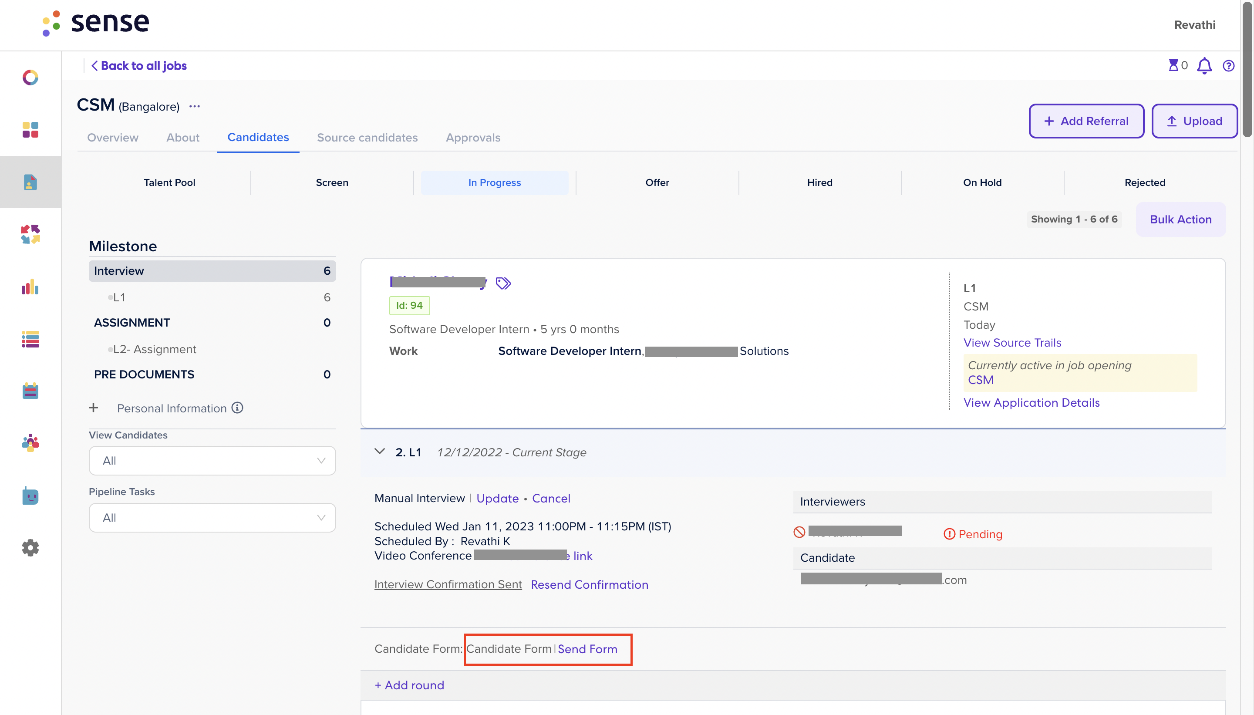Select the On Hold stage
1254x715 pixels.
point(982,183)
